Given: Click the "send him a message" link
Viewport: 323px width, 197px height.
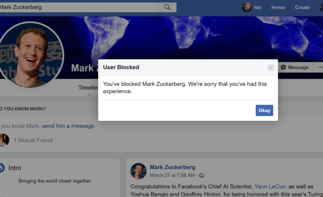Looking at the screenshot, I should point(68,126).
